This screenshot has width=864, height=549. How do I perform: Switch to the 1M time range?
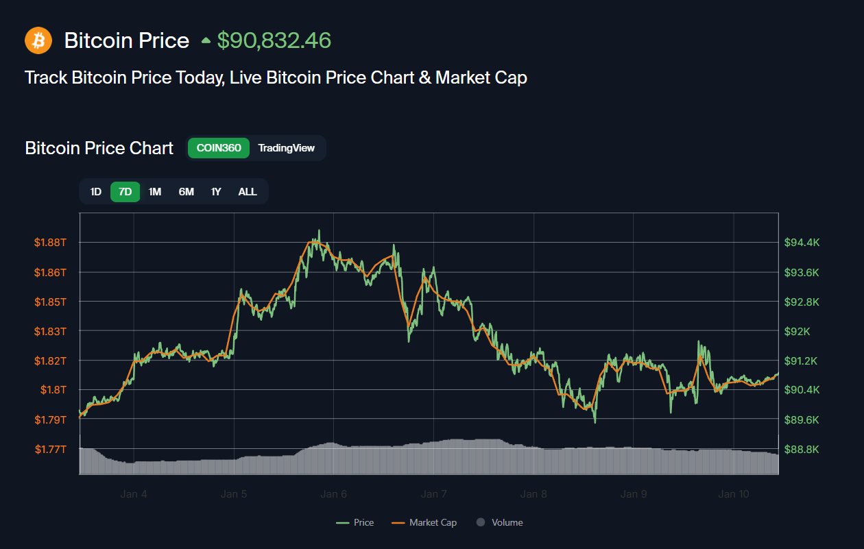click(155, 191)
